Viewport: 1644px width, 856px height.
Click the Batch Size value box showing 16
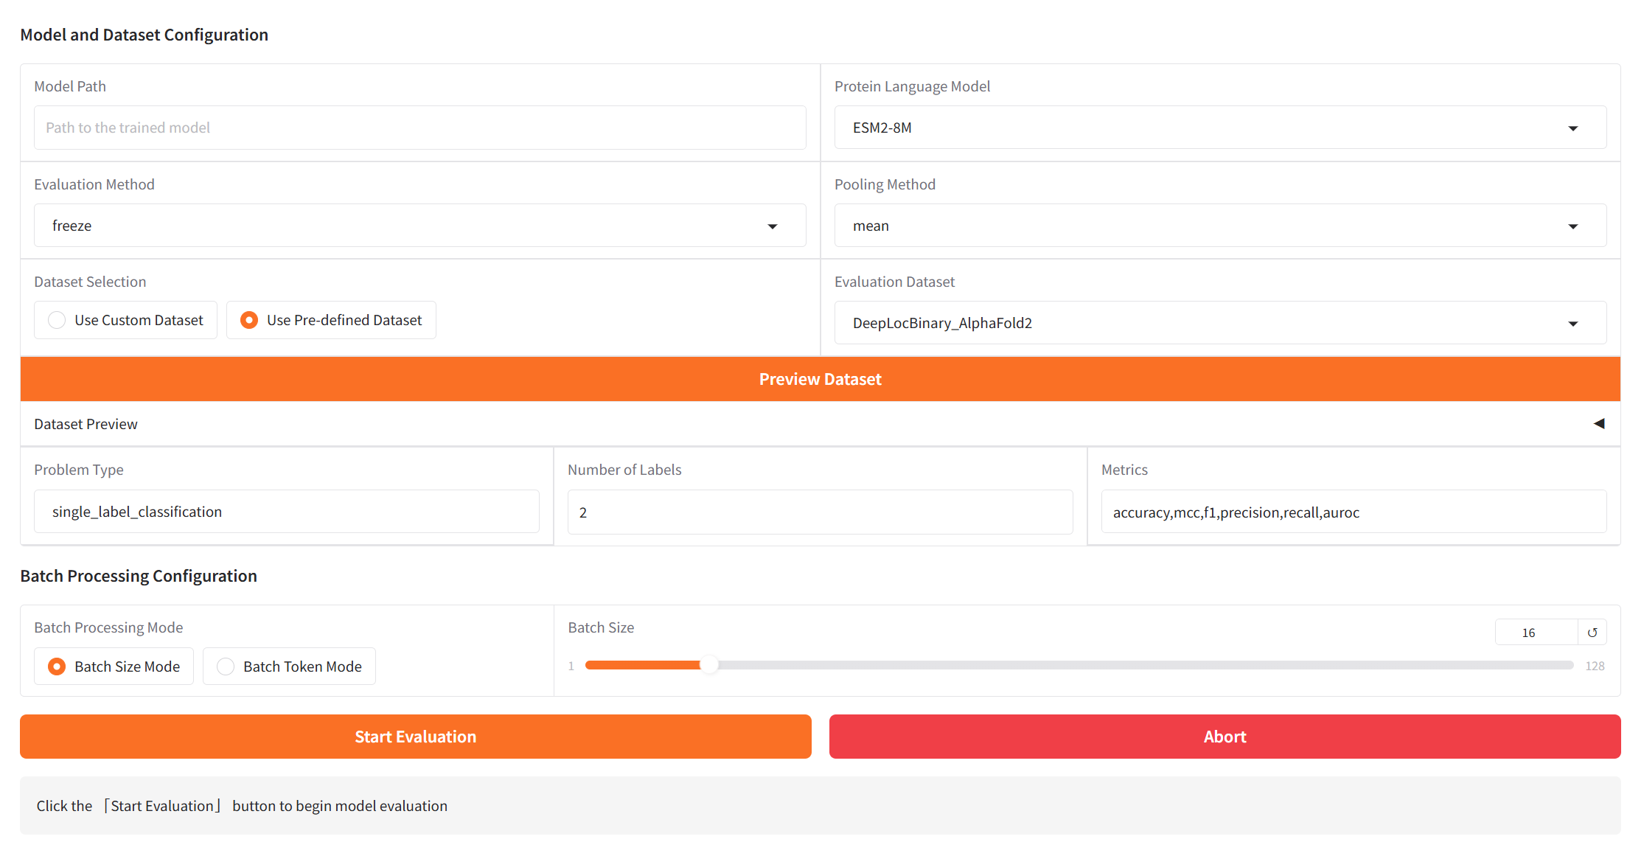click(1528, 632)
